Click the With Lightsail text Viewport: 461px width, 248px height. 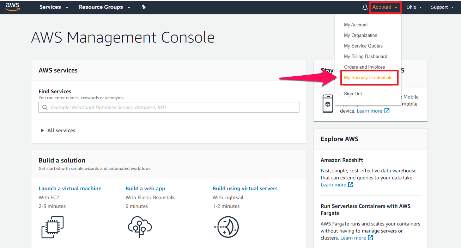tap(228, 197)
